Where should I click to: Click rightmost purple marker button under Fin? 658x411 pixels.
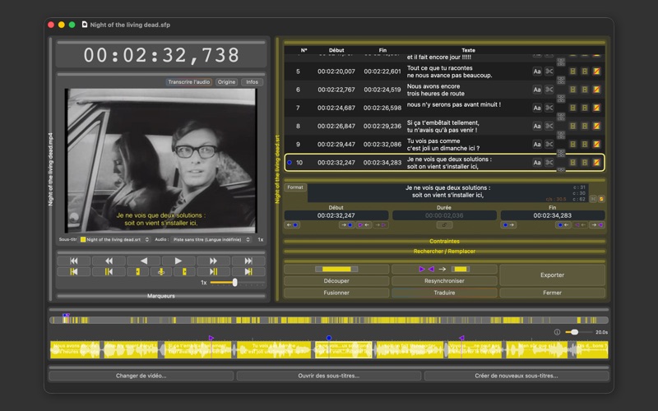[598, 225]
